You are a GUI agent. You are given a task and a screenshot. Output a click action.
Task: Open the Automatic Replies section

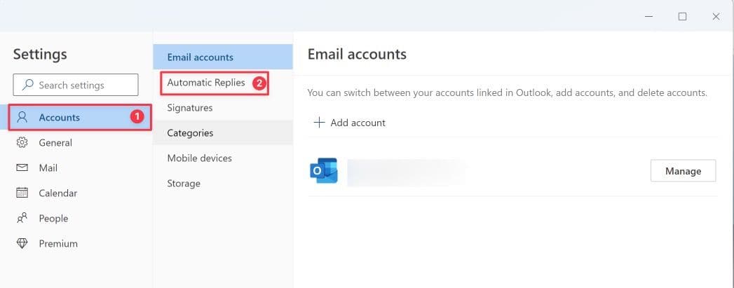point(206,83)
